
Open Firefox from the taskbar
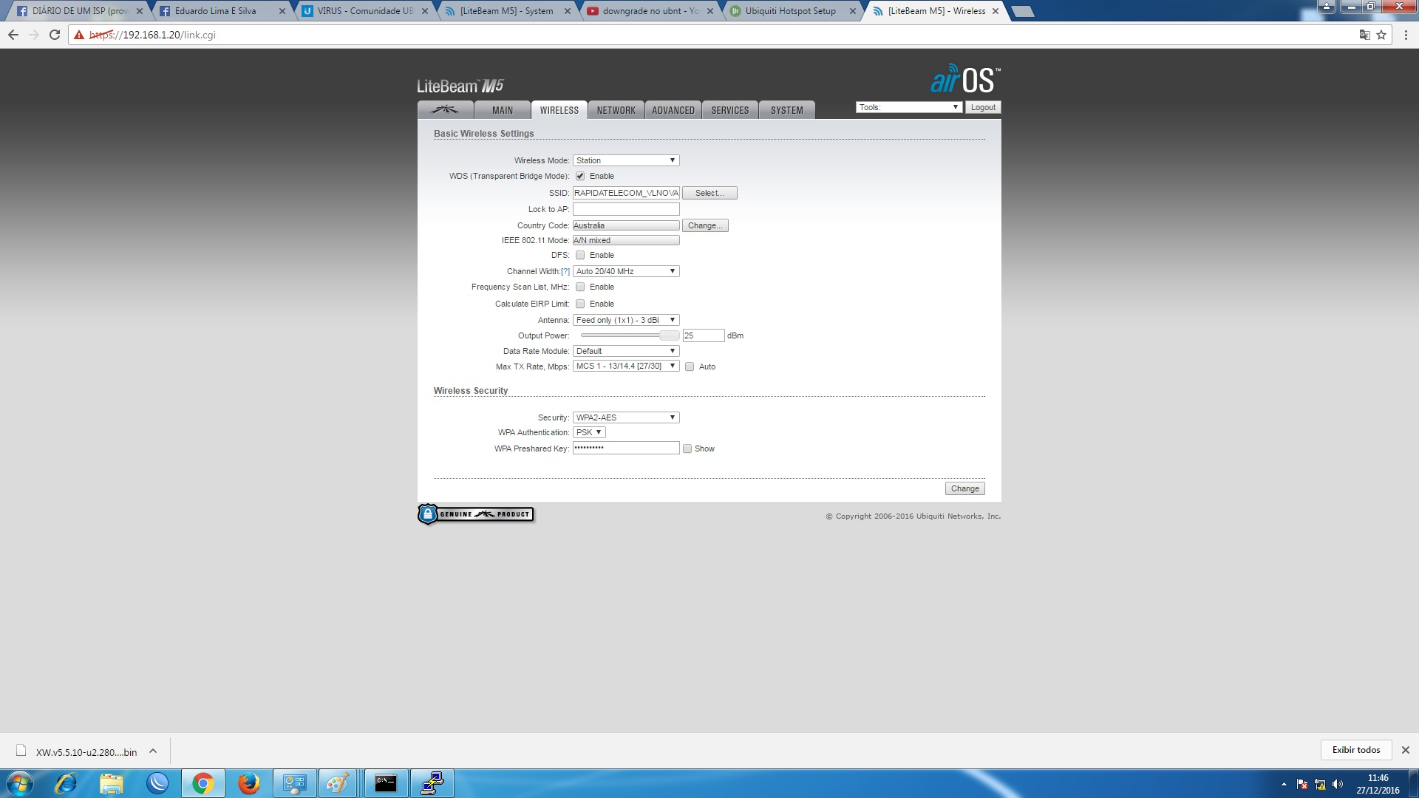[248, 783]
